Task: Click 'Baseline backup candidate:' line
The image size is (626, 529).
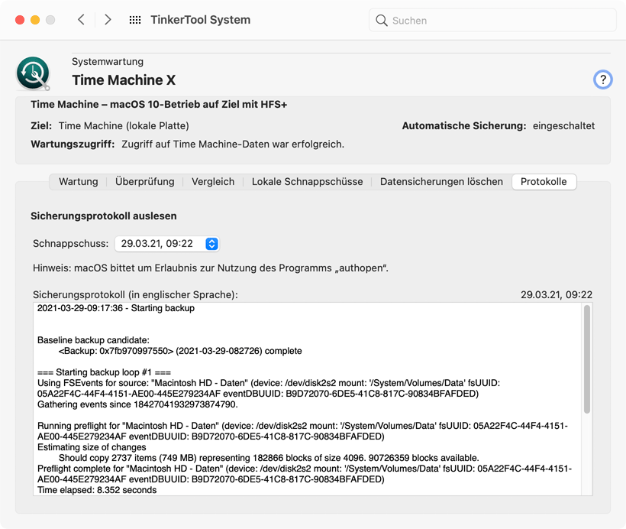Action: 93,340
